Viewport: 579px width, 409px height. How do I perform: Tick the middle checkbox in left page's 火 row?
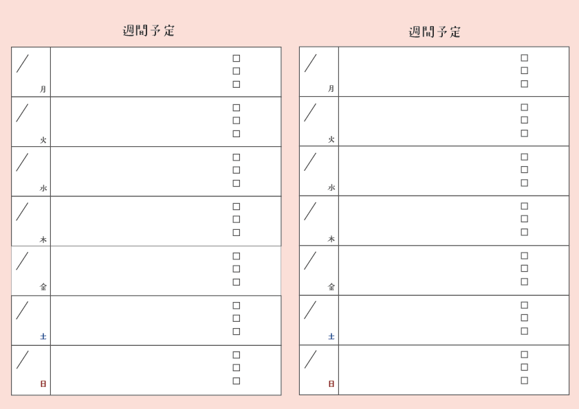point(237,121)
